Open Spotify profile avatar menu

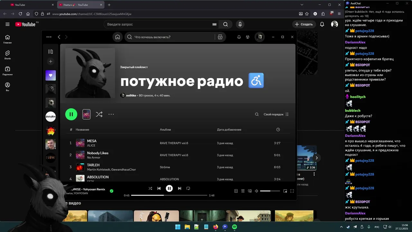click(260, 37)
